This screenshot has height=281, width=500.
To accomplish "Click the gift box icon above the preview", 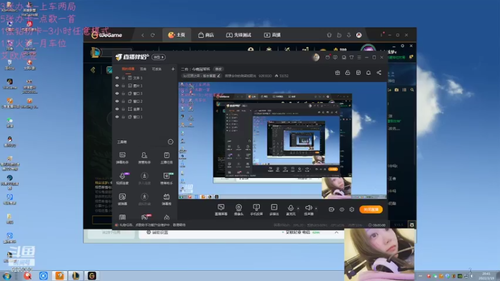I will pos(337,72).
